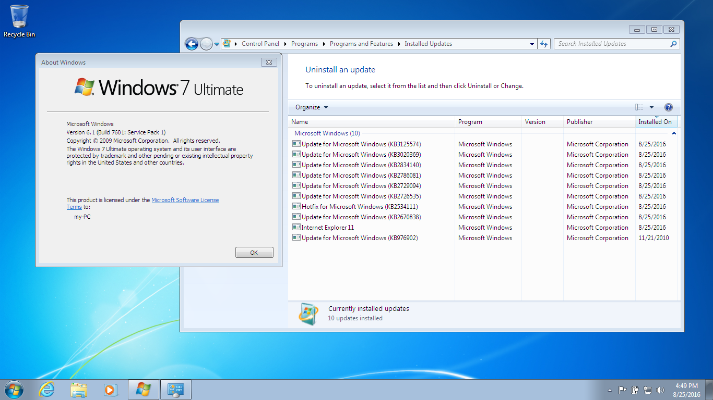Open dropdown arrow after Control Panel breadcrumb
Screen dimensions: 713x400
[x=285, y=44]
